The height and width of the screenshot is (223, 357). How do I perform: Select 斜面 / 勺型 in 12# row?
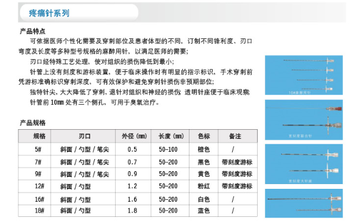(x=76, y=186)
